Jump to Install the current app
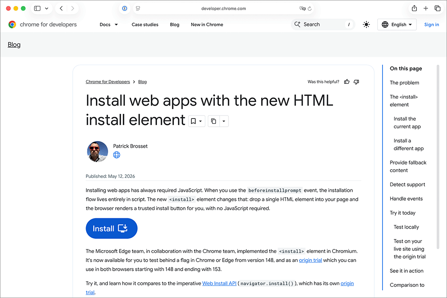The image size is (447, 298). 407,123
